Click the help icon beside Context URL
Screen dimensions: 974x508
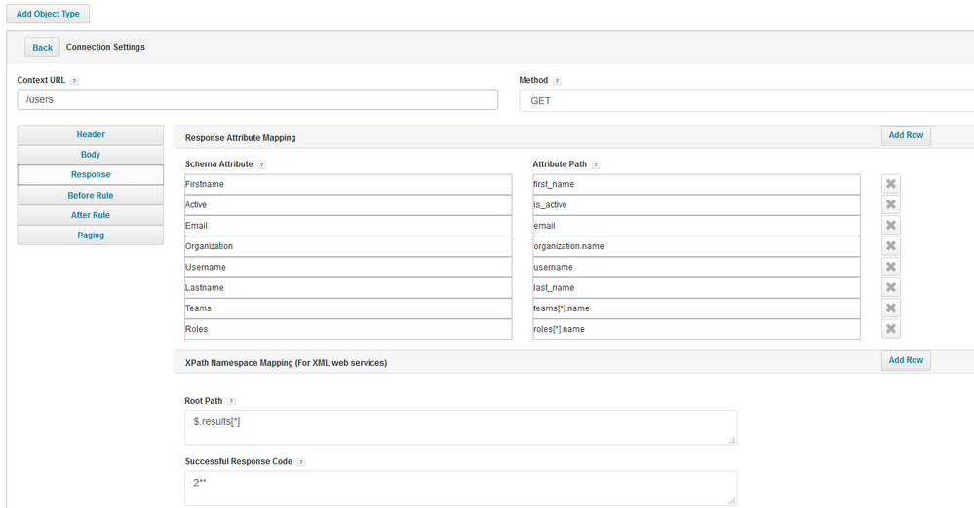click(75, 81)
